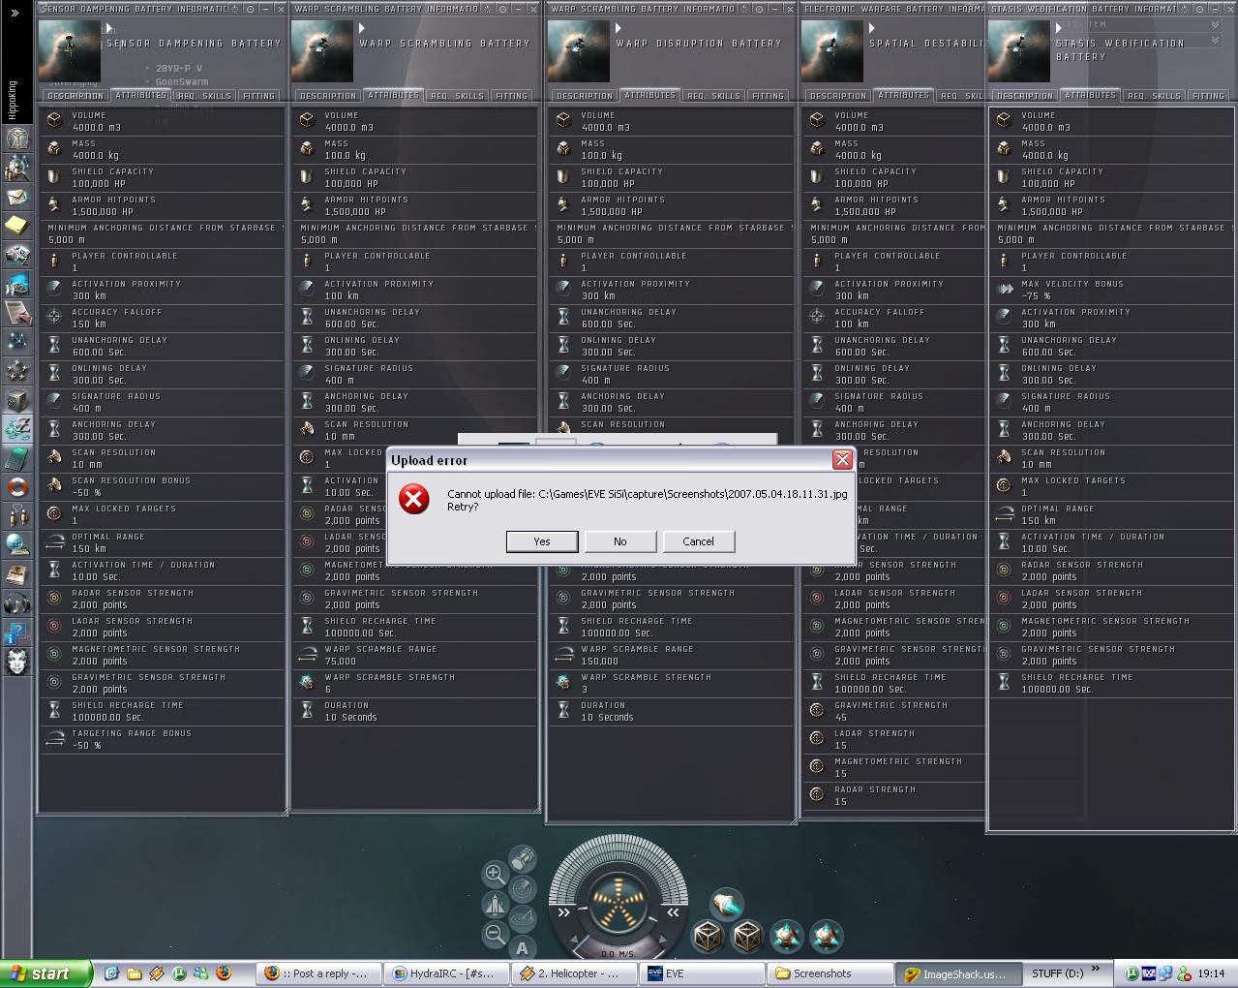This screenshot has width=1238, height=988.
Task: Click No in the Upload error dialog
Action: click(x=620, y=541)
